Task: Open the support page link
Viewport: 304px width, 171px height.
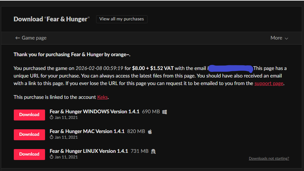Action: pos(269,83)
